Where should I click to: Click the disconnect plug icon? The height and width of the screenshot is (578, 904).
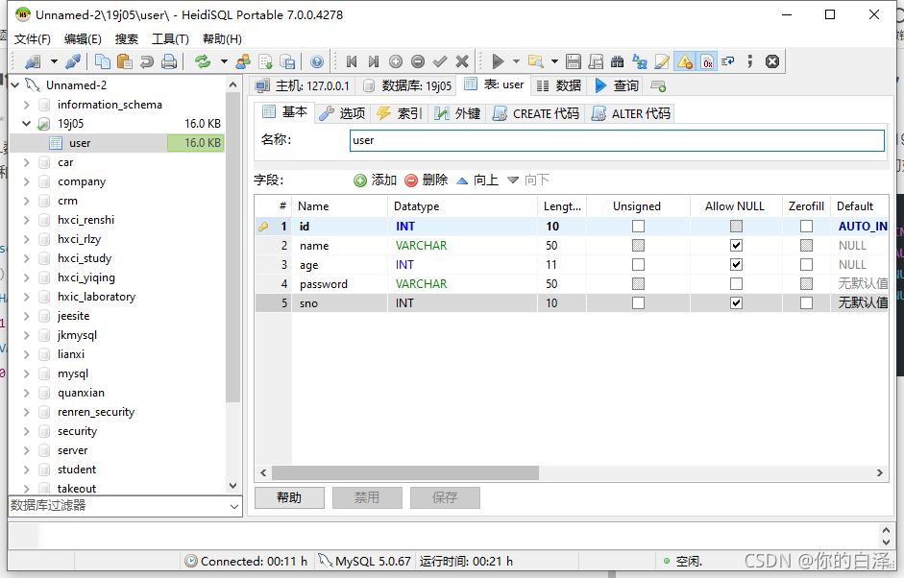(73, 61)
